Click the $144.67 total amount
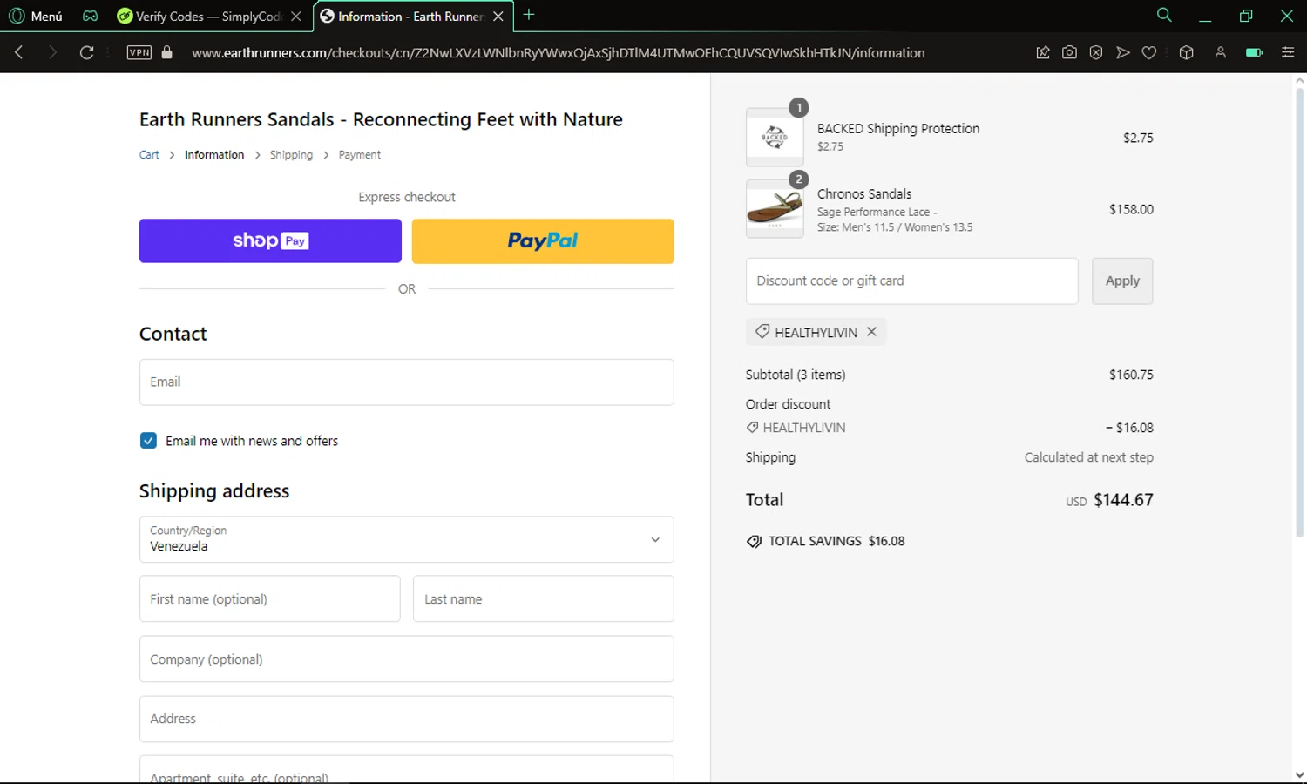The width and height of the screenshot is (1307, 784). click(x=1123, y=500)
